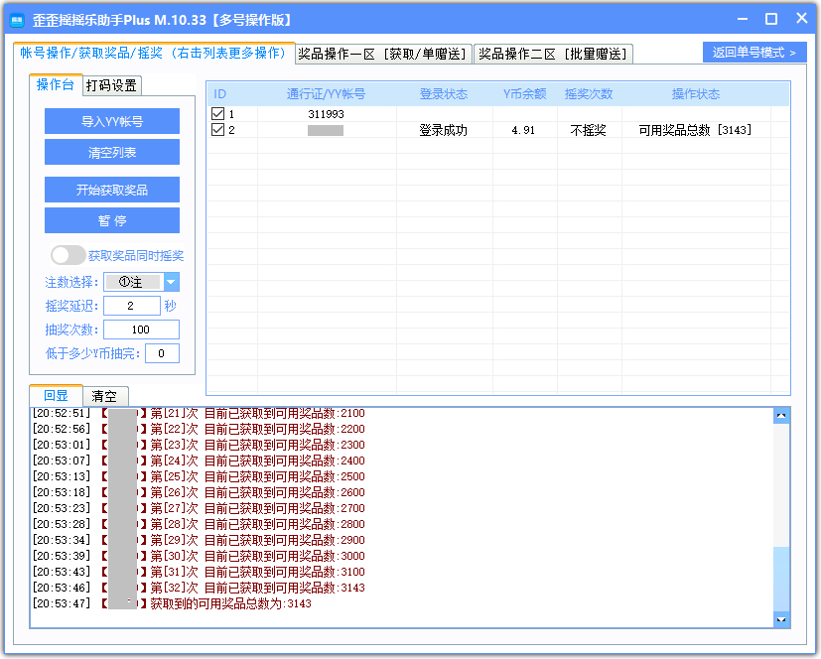This screenshot has height=659, width=821.
Task: Focus the 抽奖次数 input field
Action: coord(141,329)
